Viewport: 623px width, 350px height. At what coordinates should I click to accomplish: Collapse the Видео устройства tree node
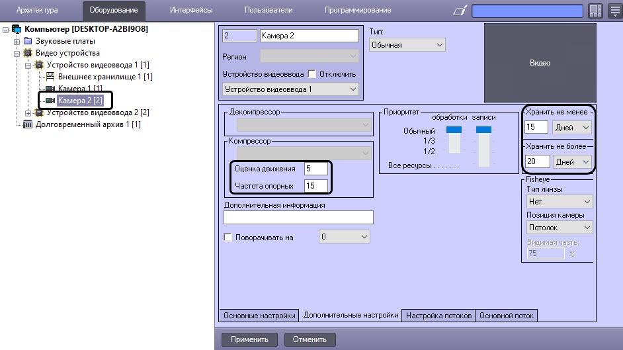tap(17, 53)
